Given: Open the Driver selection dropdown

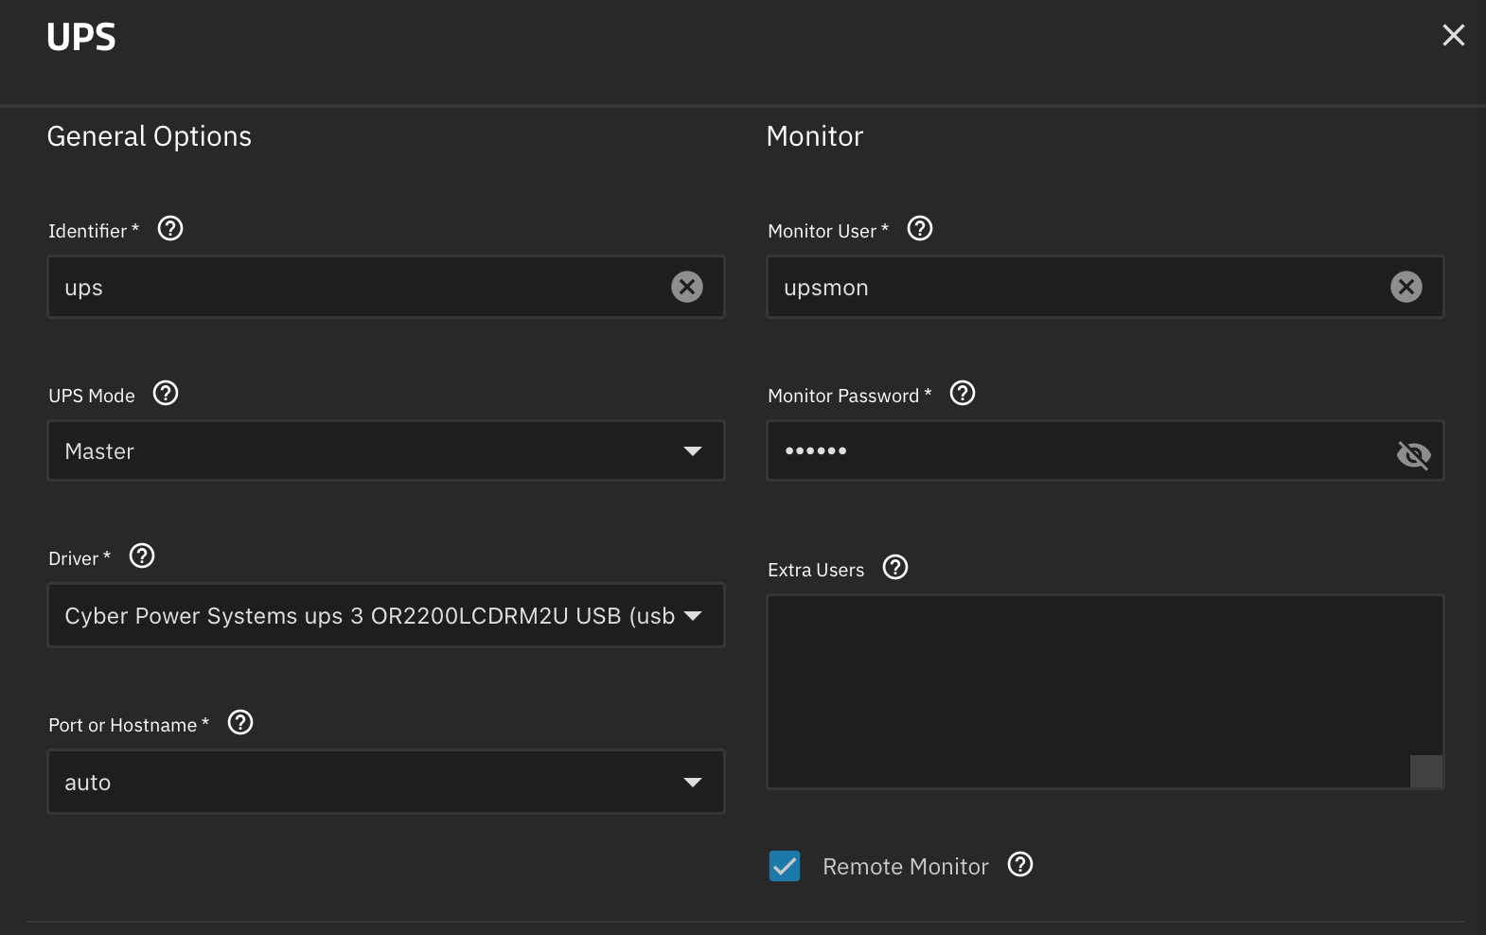Looking at the screenshot, I should 386,615.
